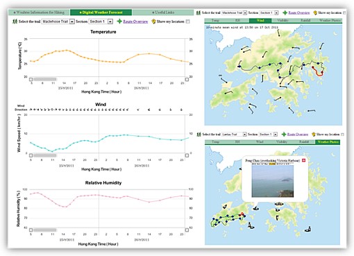The height and width of the screenshot is (256, 354).
Task: Enable Show my location in the forecast panel
Action: point(188,22)
